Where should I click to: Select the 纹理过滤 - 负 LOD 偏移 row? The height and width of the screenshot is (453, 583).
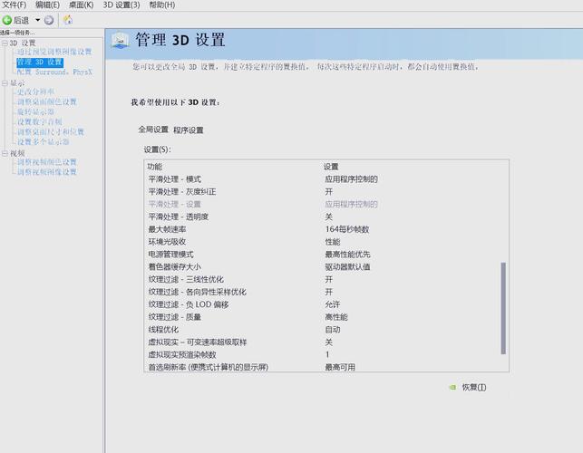[x=322, y=304]
